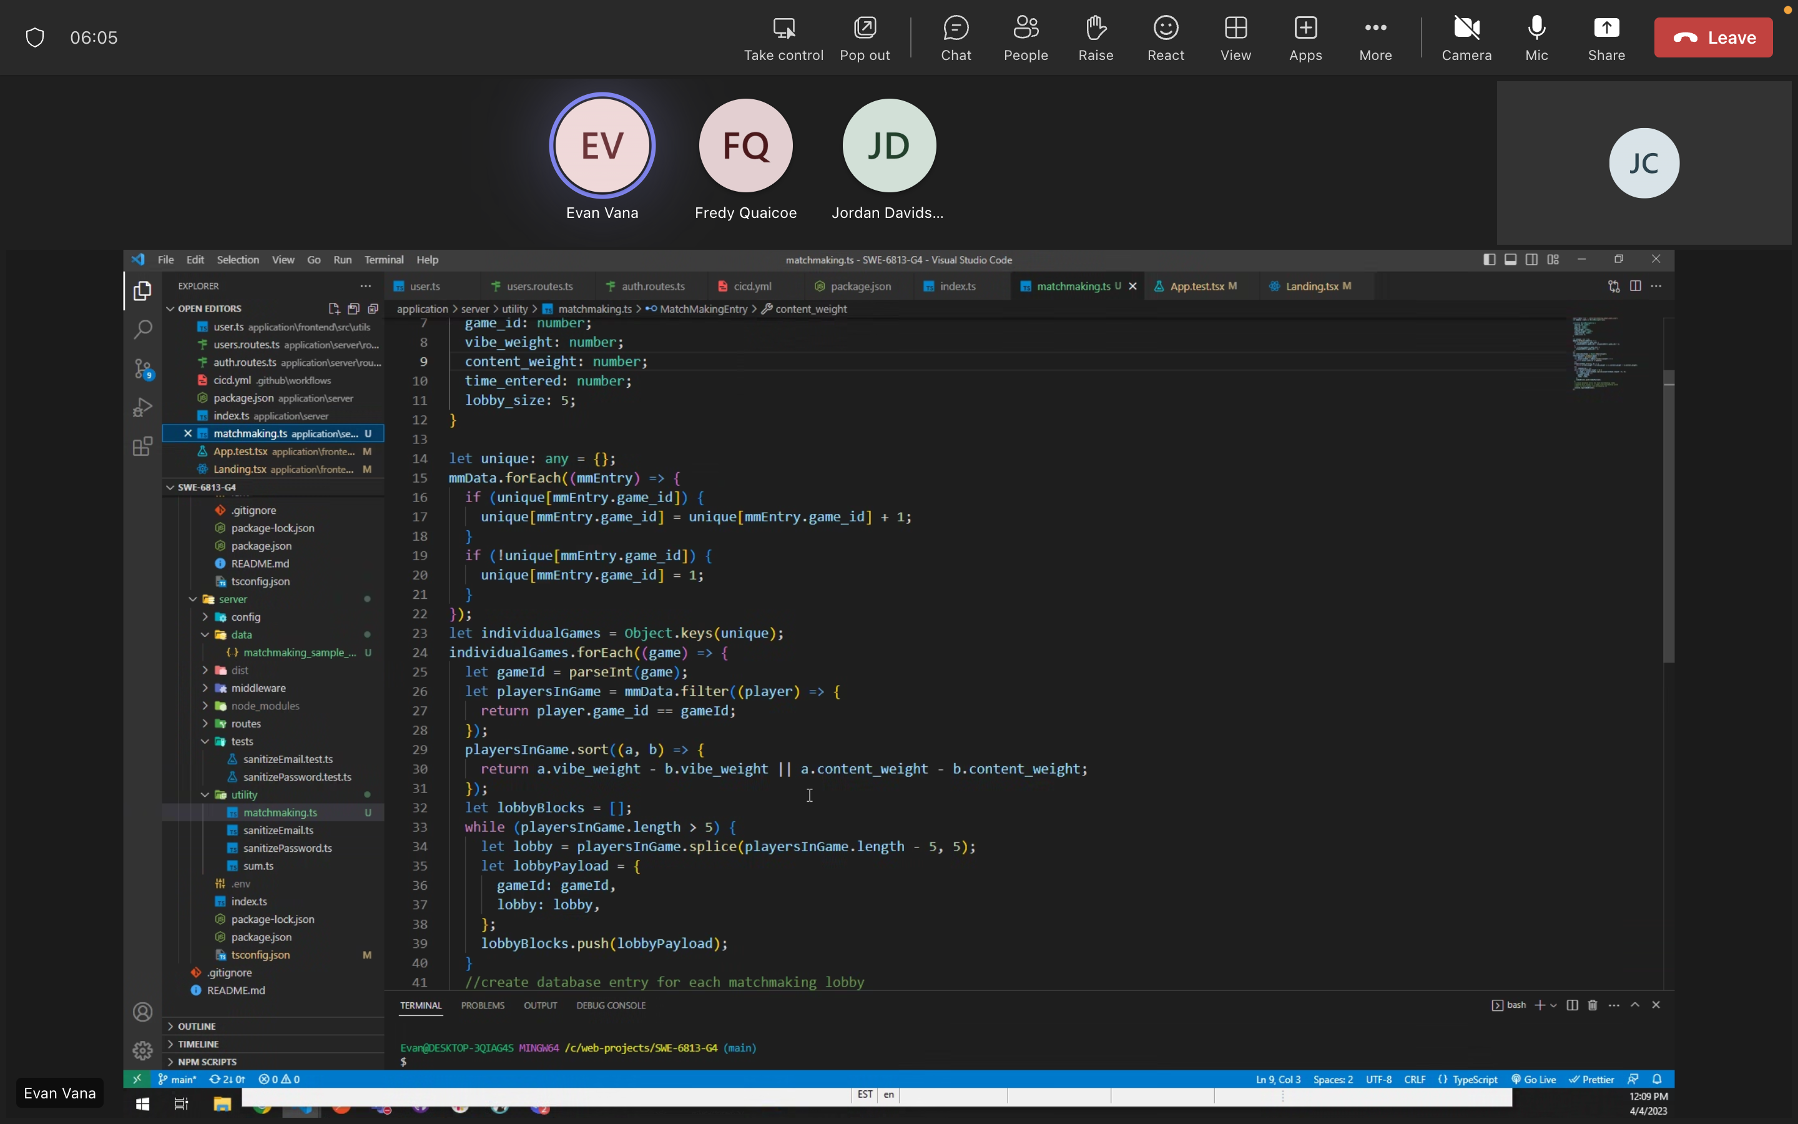1798x1124 pixels.
Task: Toggle the bottom panel layout icon
Action: 1510,259
